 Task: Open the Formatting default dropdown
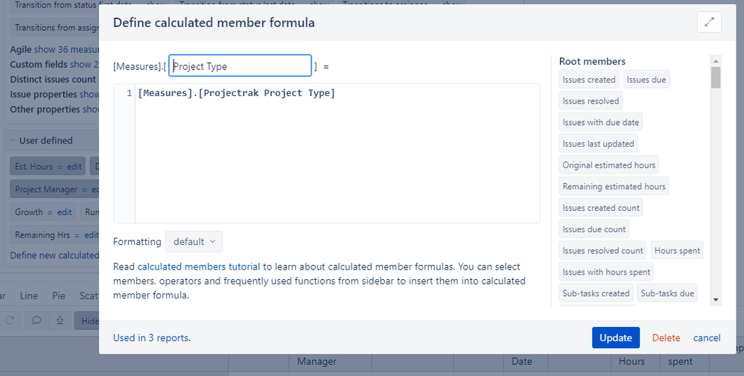(x=194, y=242)
